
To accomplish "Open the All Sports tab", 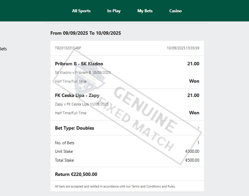I will (81, 11).
